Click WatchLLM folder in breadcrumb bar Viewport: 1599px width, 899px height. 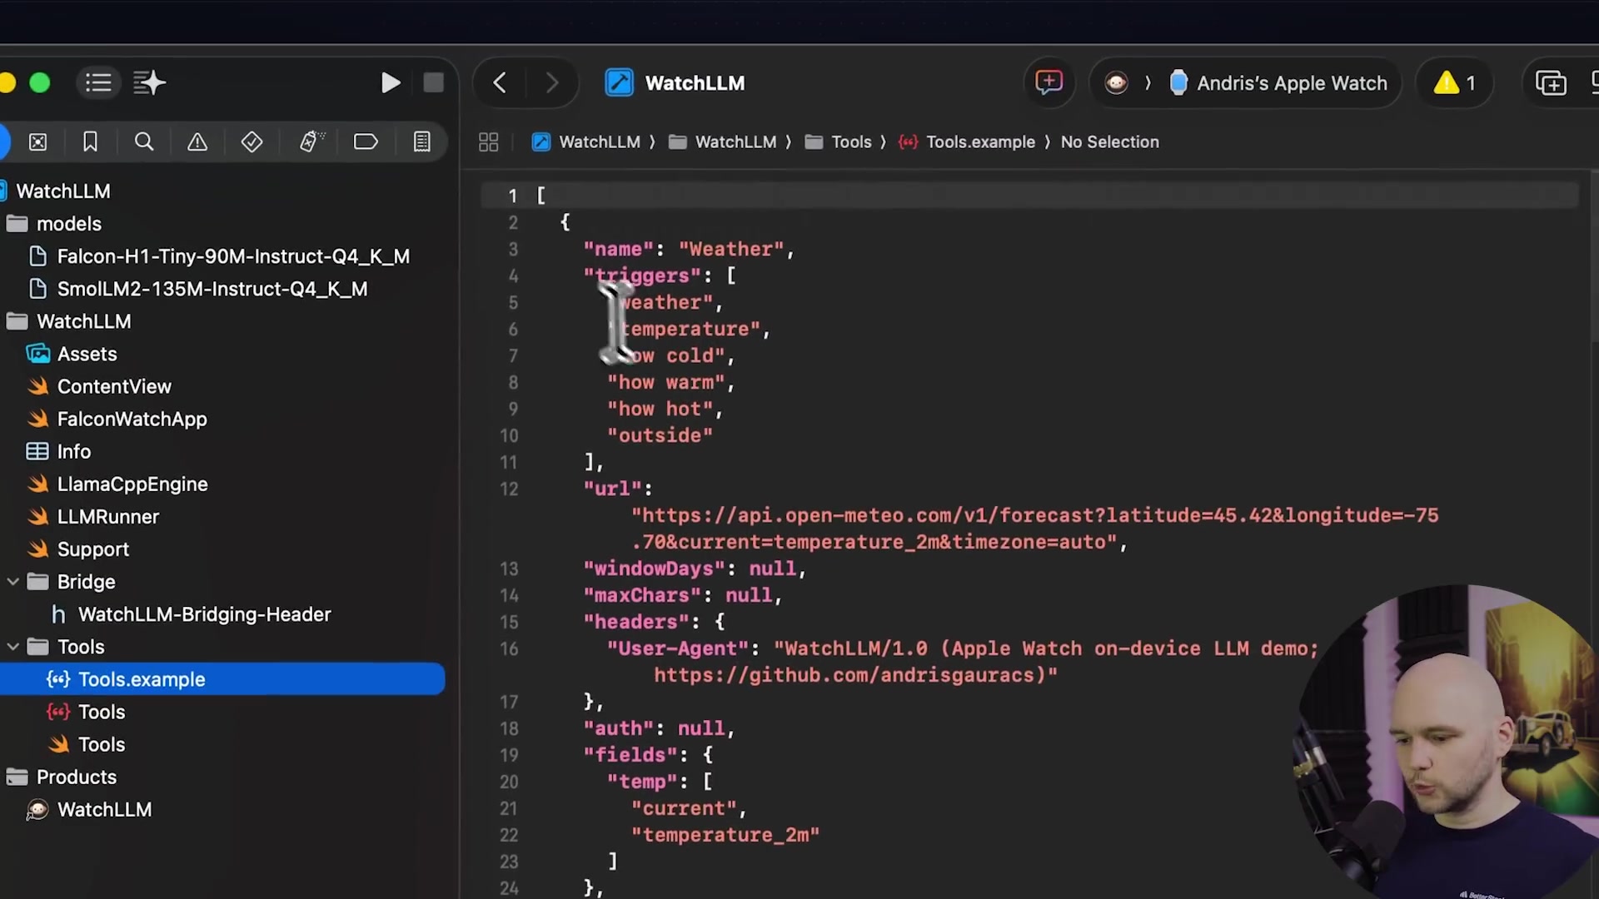point(723,142)
